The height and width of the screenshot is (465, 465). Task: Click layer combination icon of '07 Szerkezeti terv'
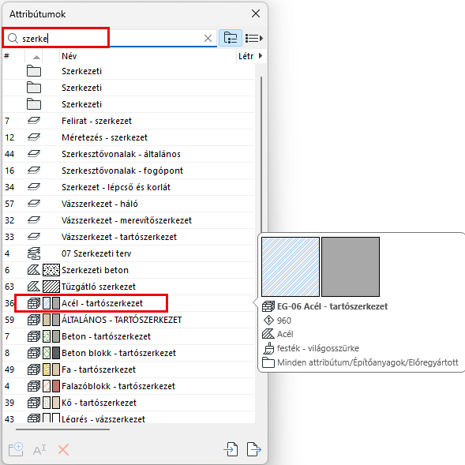pyautogui.click(x=34, y=253)
